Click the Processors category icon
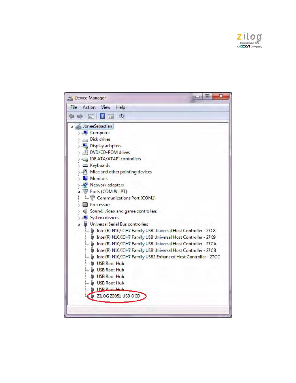296x383 pixels. (85, 205)
